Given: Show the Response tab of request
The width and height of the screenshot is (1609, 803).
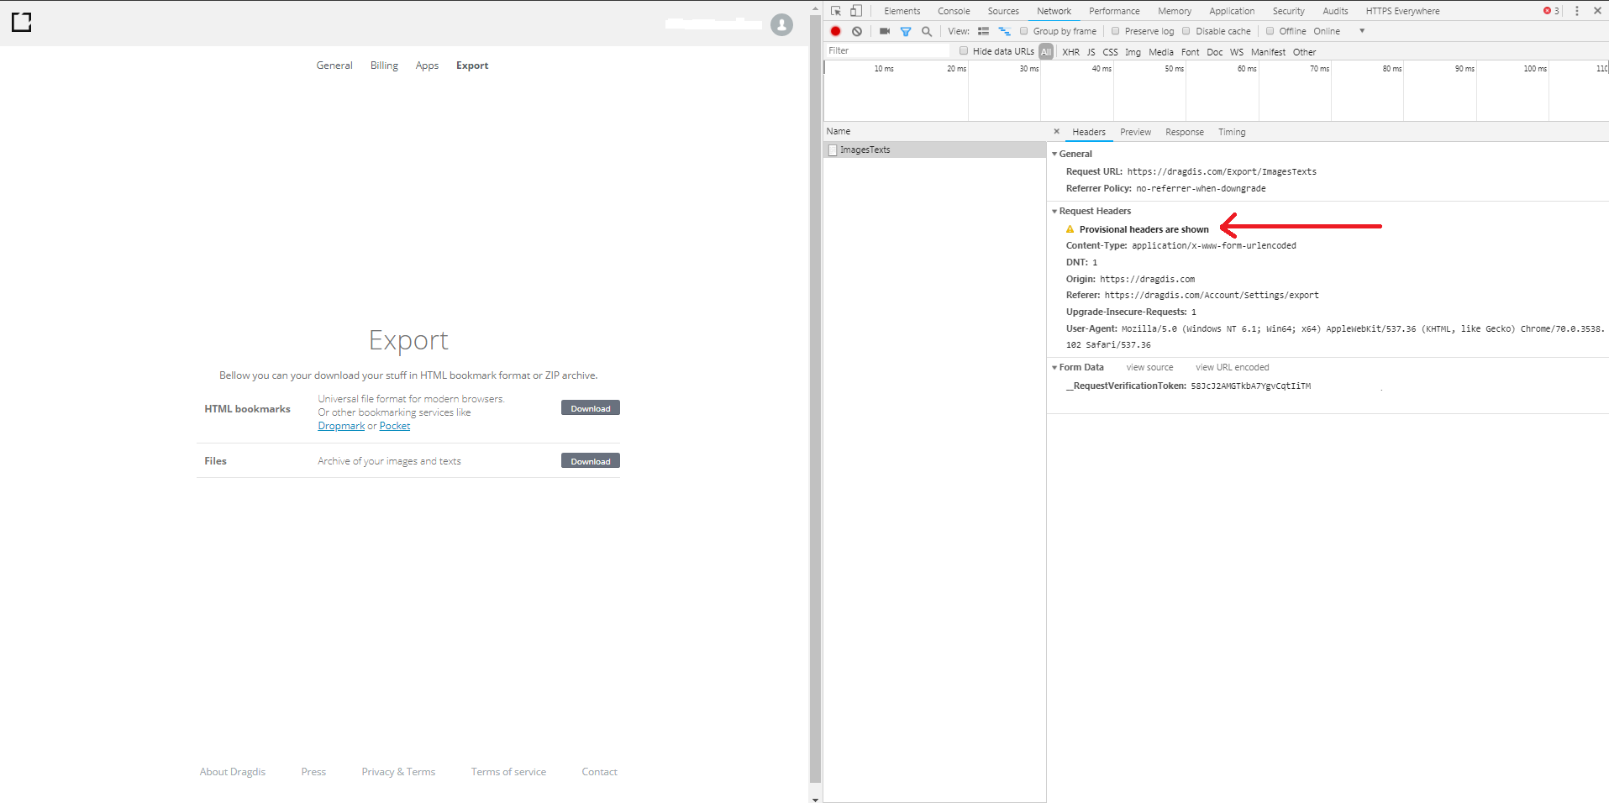Looking at the screenshot, I should point(1185,132).
